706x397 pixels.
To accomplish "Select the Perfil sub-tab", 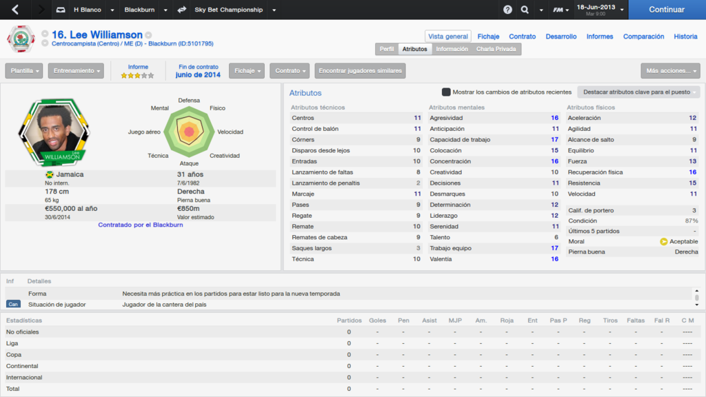I will click(x=387, y=49).
